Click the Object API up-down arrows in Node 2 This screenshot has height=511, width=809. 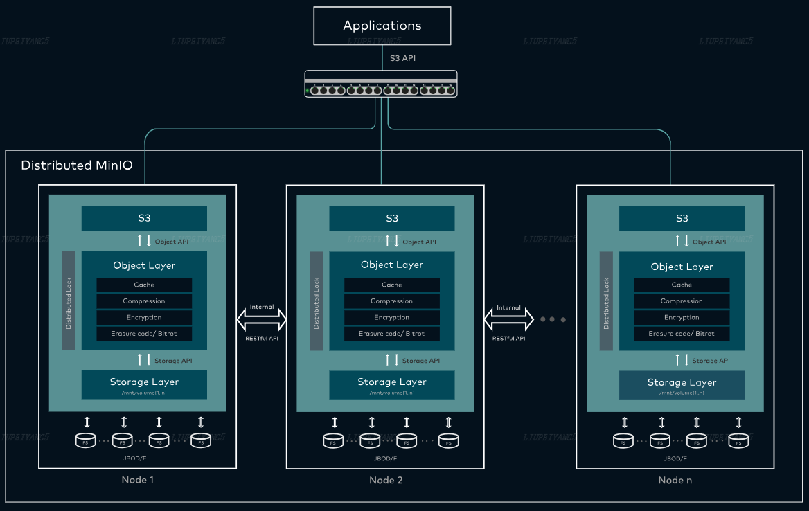(x=391, y=241)
